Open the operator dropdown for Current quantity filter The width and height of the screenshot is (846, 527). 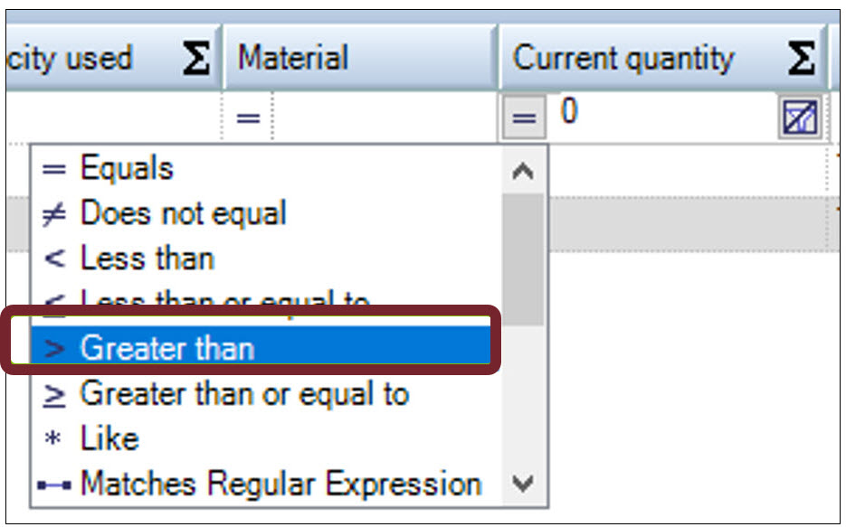point(522,117)
